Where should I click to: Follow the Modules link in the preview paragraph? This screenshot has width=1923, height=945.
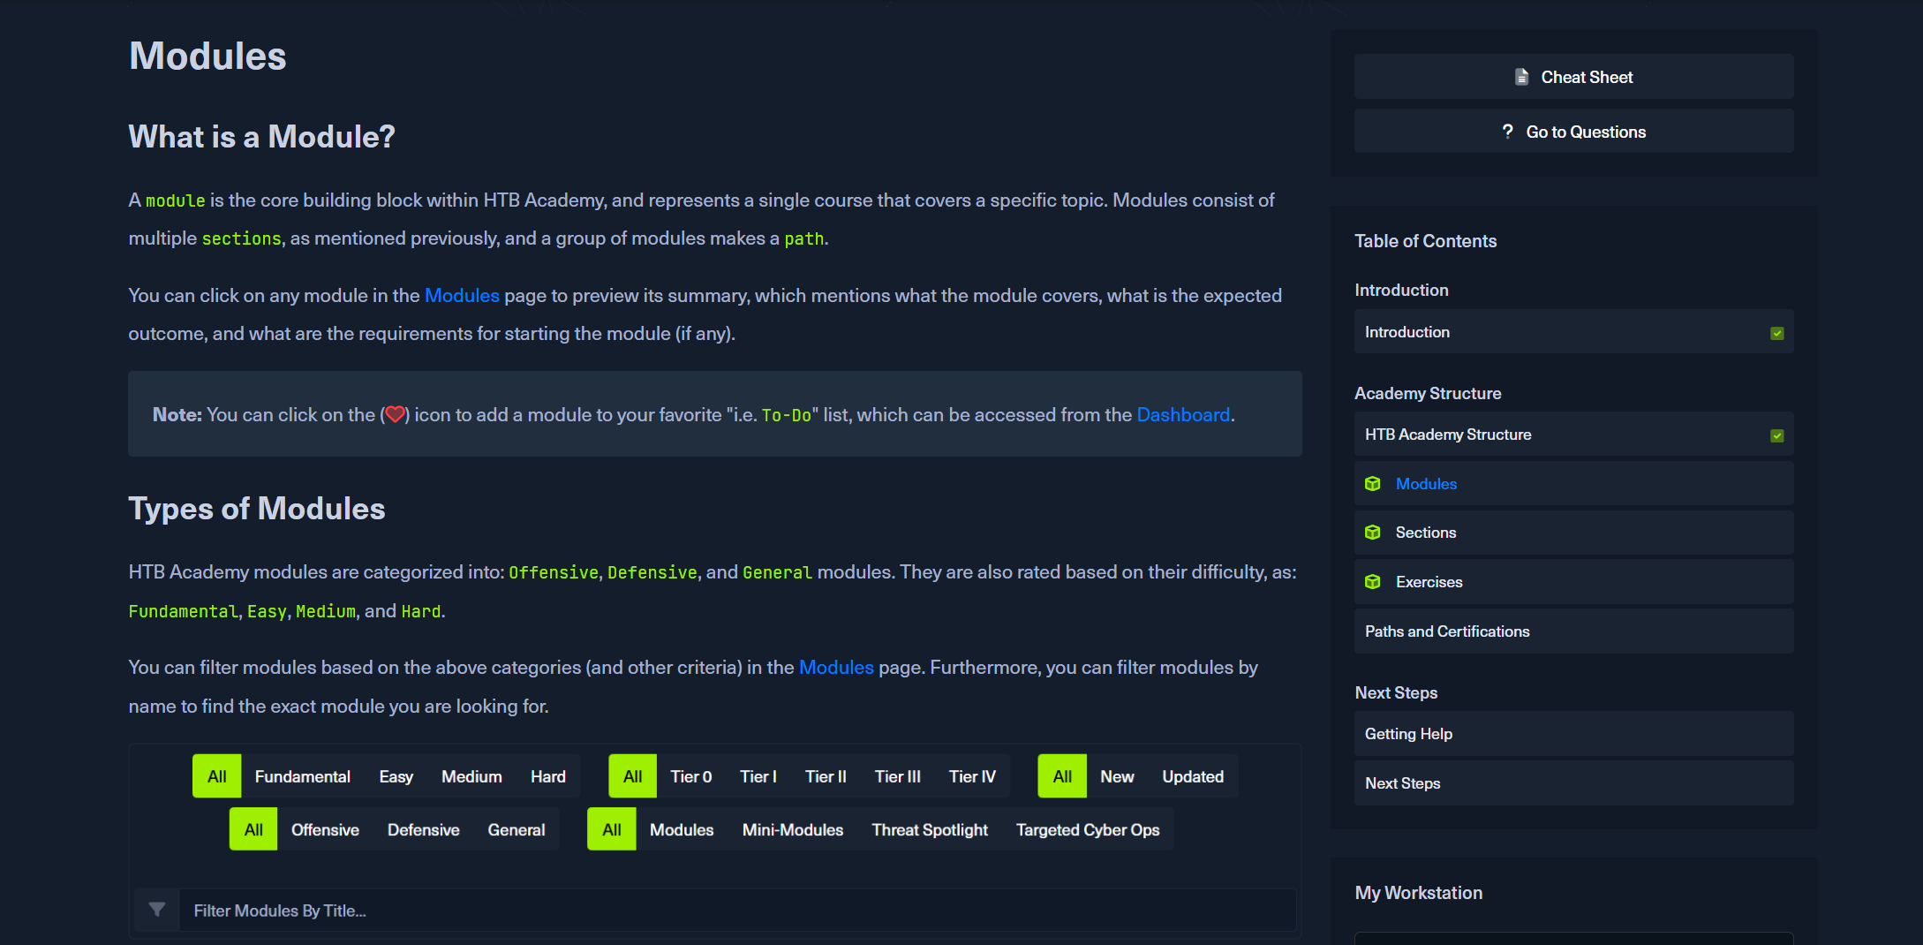tap(462, 296)
